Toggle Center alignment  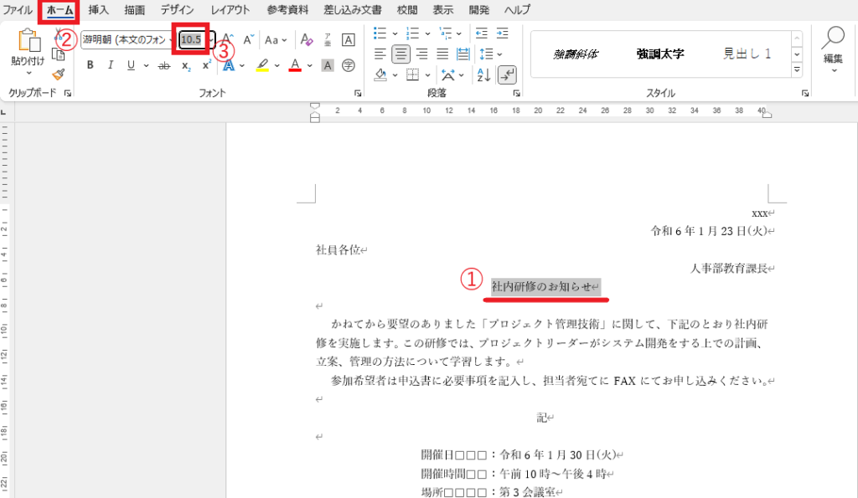[401, 54]
